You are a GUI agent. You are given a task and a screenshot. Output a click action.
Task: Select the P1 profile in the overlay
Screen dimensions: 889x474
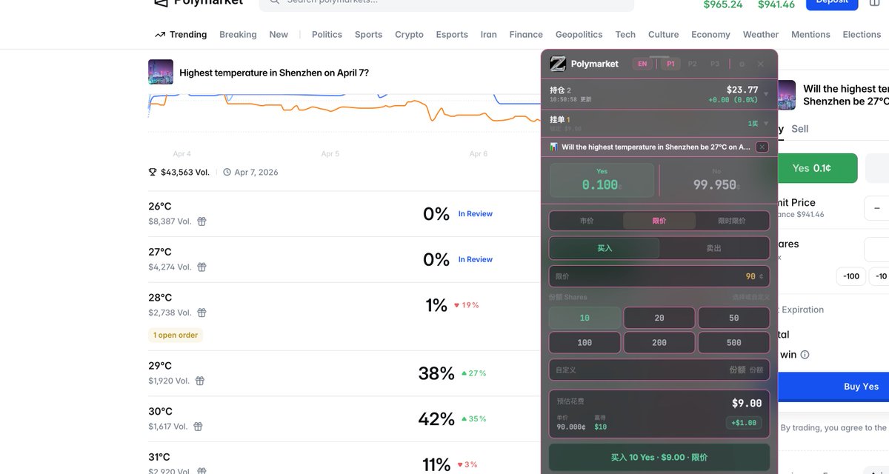click(670, 64)
